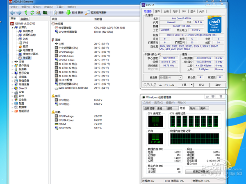Image resolution: width=246 pixels, height=184 pixels.
Task: Click the refresh icon in AIDA64 toolbar
Action: coord(32,13)
